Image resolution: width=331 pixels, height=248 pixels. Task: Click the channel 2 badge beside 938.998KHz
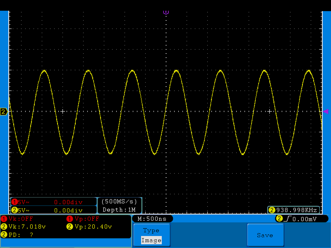[x=272, y=210]
